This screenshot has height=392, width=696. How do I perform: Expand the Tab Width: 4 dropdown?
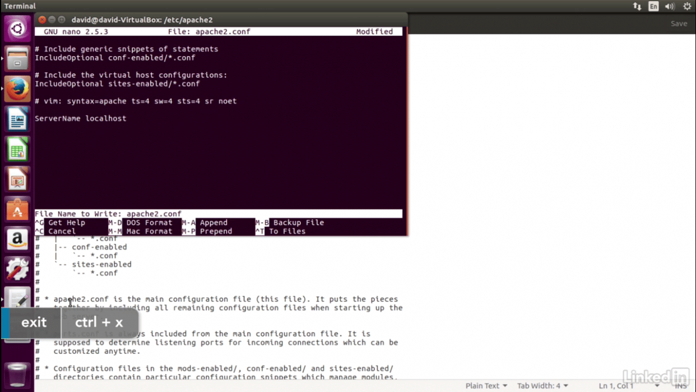[x=542, y=386]
